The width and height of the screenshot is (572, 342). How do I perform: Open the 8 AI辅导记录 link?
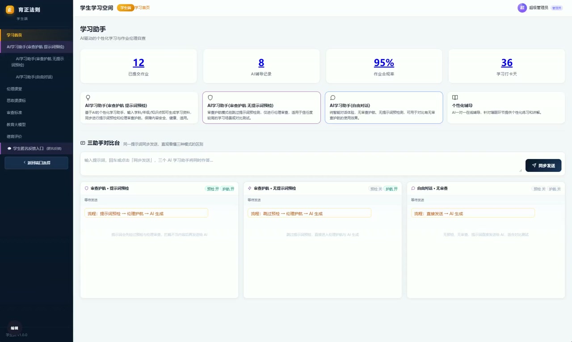coord(261,63)
